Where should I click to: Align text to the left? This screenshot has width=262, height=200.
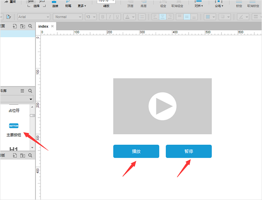(155, 17)
